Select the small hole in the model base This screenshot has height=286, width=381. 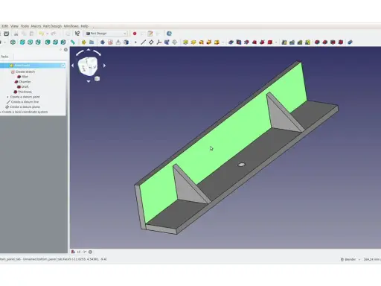coord(241,165)
